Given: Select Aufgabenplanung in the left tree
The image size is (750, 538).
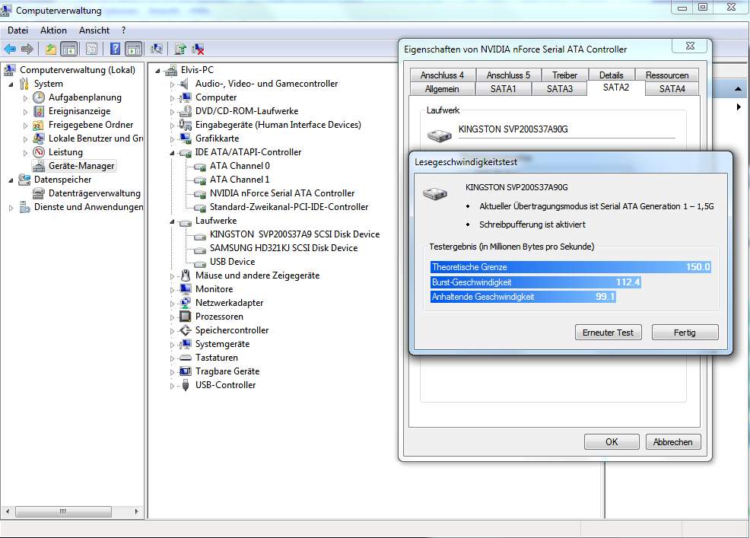Looking at the screenshot, I should pos(84,97).
